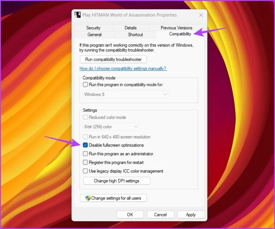Viewport: 275px width, 229px height.
Task: Check Register this program for restart
Action: 85,162
